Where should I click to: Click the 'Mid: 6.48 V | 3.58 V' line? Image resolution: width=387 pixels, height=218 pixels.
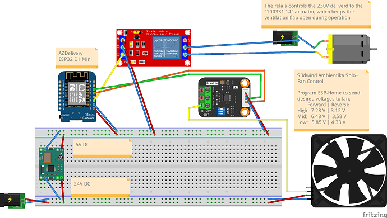click(x=321, y=116)
